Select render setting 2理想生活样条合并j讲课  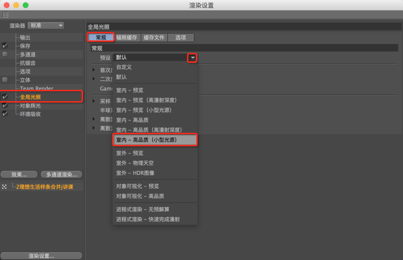point(45,187)
